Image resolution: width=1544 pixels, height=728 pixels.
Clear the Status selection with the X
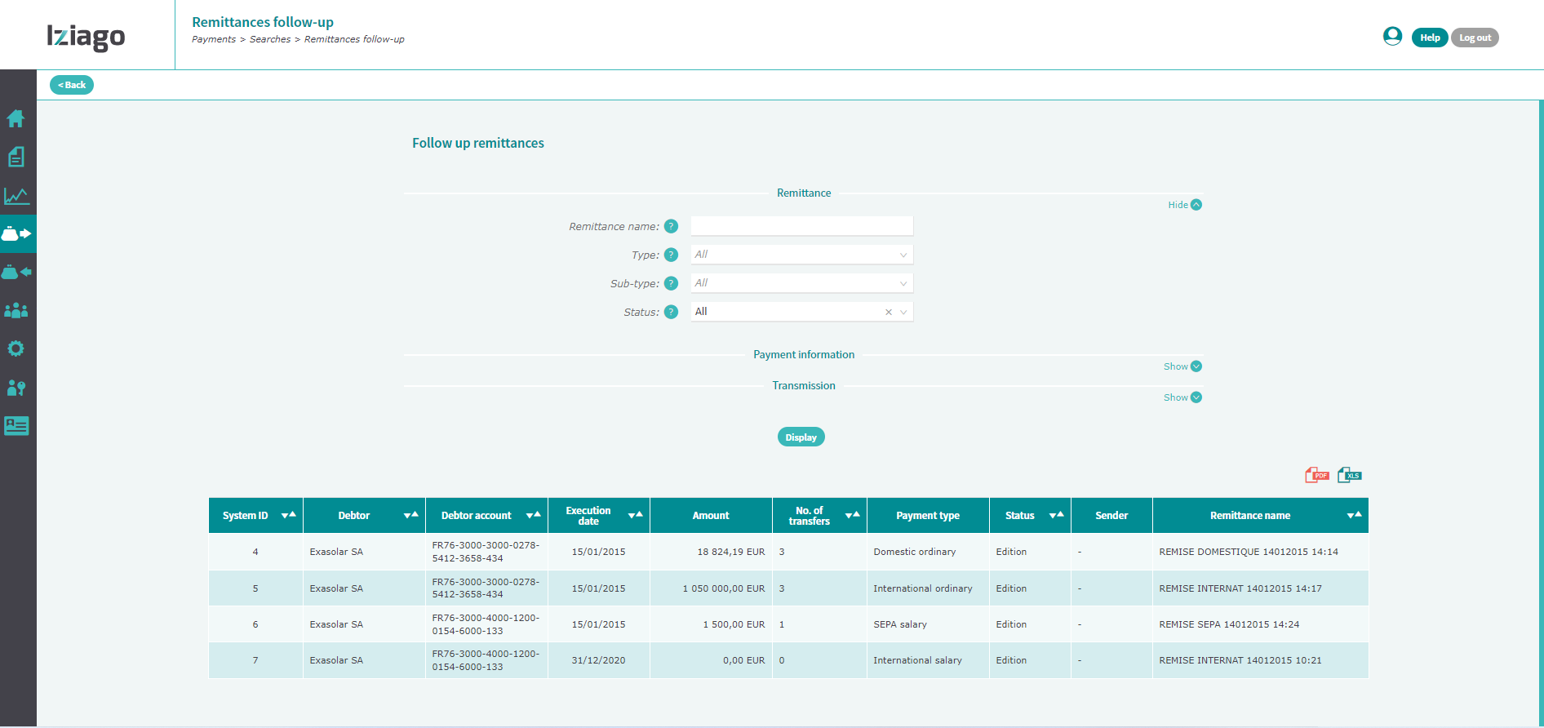coord(889,312)
